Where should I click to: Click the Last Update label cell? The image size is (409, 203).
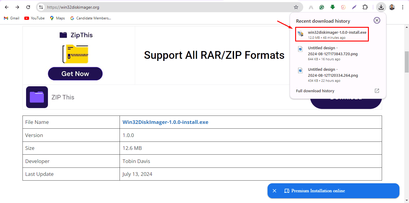[x=71, y=174]
